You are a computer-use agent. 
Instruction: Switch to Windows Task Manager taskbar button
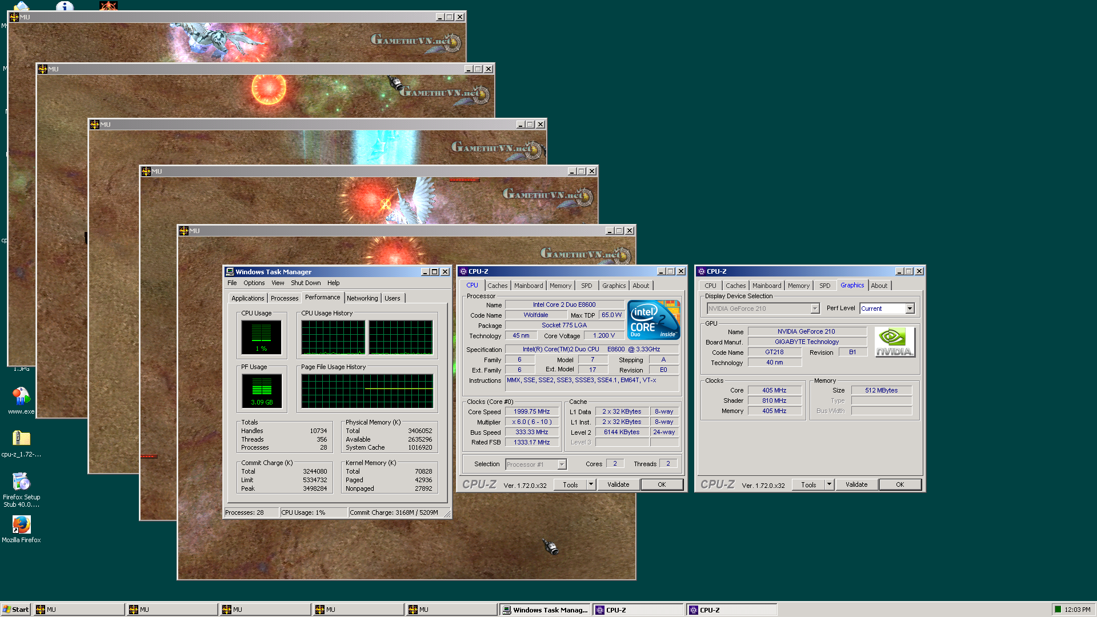545,610
